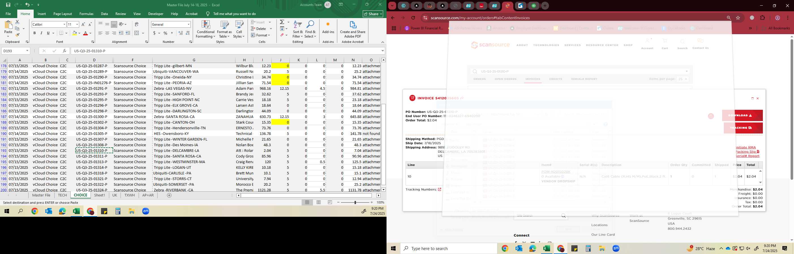The image size is (794, 254).
Task: Click the Paste clipboard icon
Action: click(8, 25)
